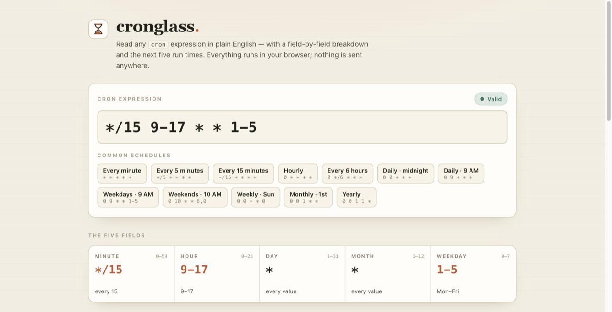Viewport: 612px width, 312px height.
Task: Click the cronglass hourglass logo icon
Action: click(x=98, y=29)
